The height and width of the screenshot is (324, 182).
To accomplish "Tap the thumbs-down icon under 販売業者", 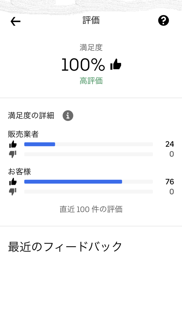I will point(13,154).
